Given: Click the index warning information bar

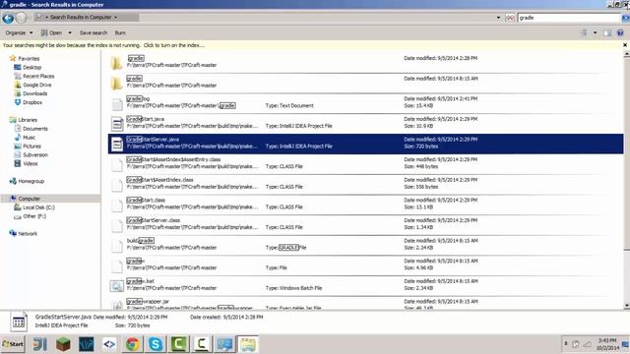Looking at the screenshot, I should [311, 45].
